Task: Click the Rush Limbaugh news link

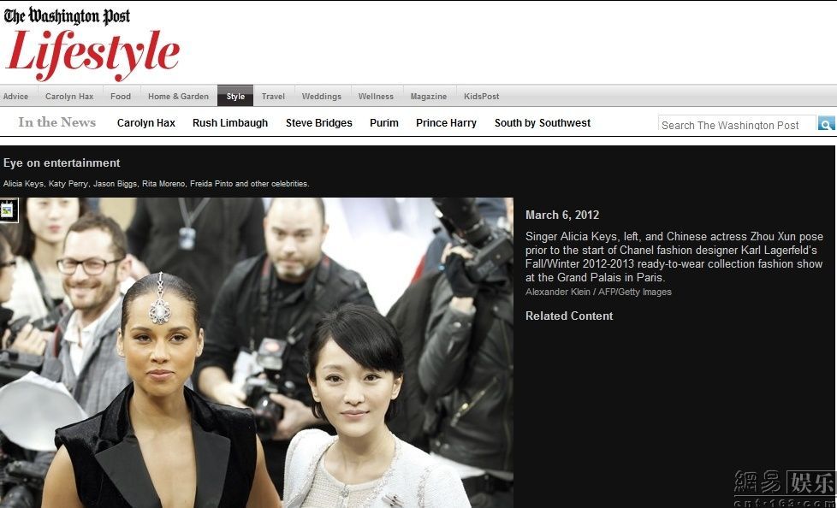Action: pos(230,123)
